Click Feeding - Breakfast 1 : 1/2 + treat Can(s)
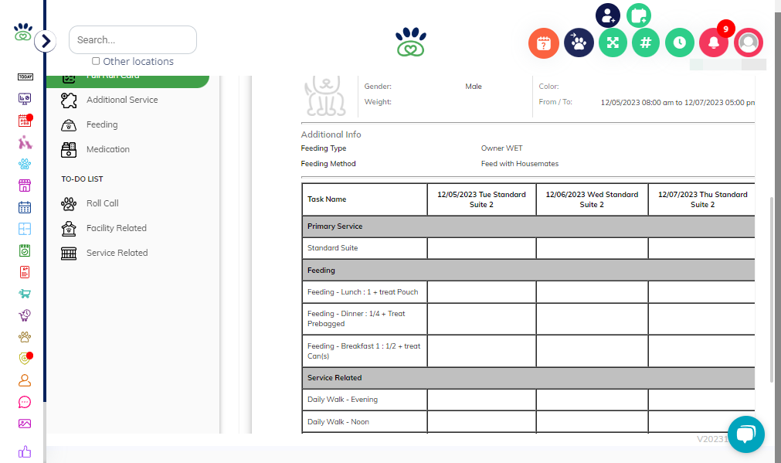The image size is (781, 463). [x=365, y=352]
